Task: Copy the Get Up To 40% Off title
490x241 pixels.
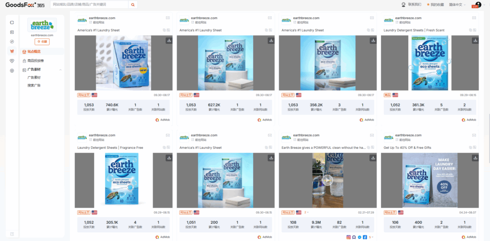Action: (x=471, y=147)
